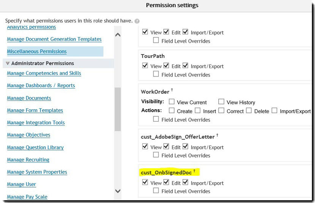Select Manage Competencies and Skills
This screenshot has width=315, height=203.
[44, 73]
